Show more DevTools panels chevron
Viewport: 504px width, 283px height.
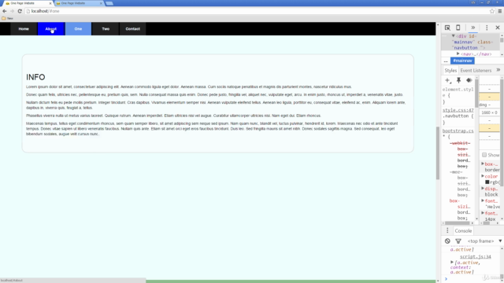(x=472, y=28)
